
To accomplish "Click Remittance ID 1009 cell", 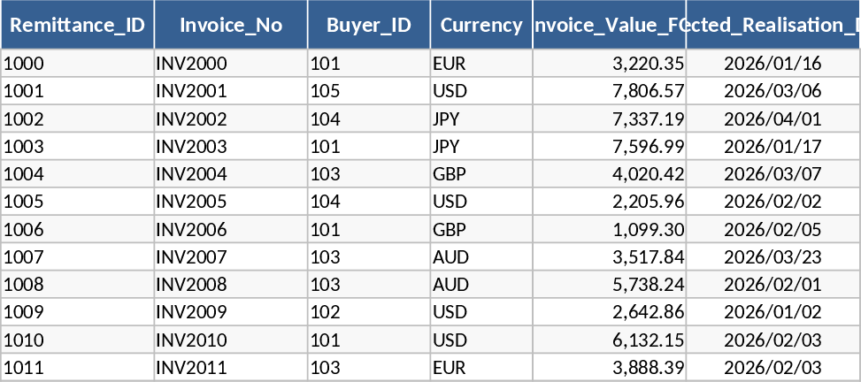I will click(x=77, y=312).
